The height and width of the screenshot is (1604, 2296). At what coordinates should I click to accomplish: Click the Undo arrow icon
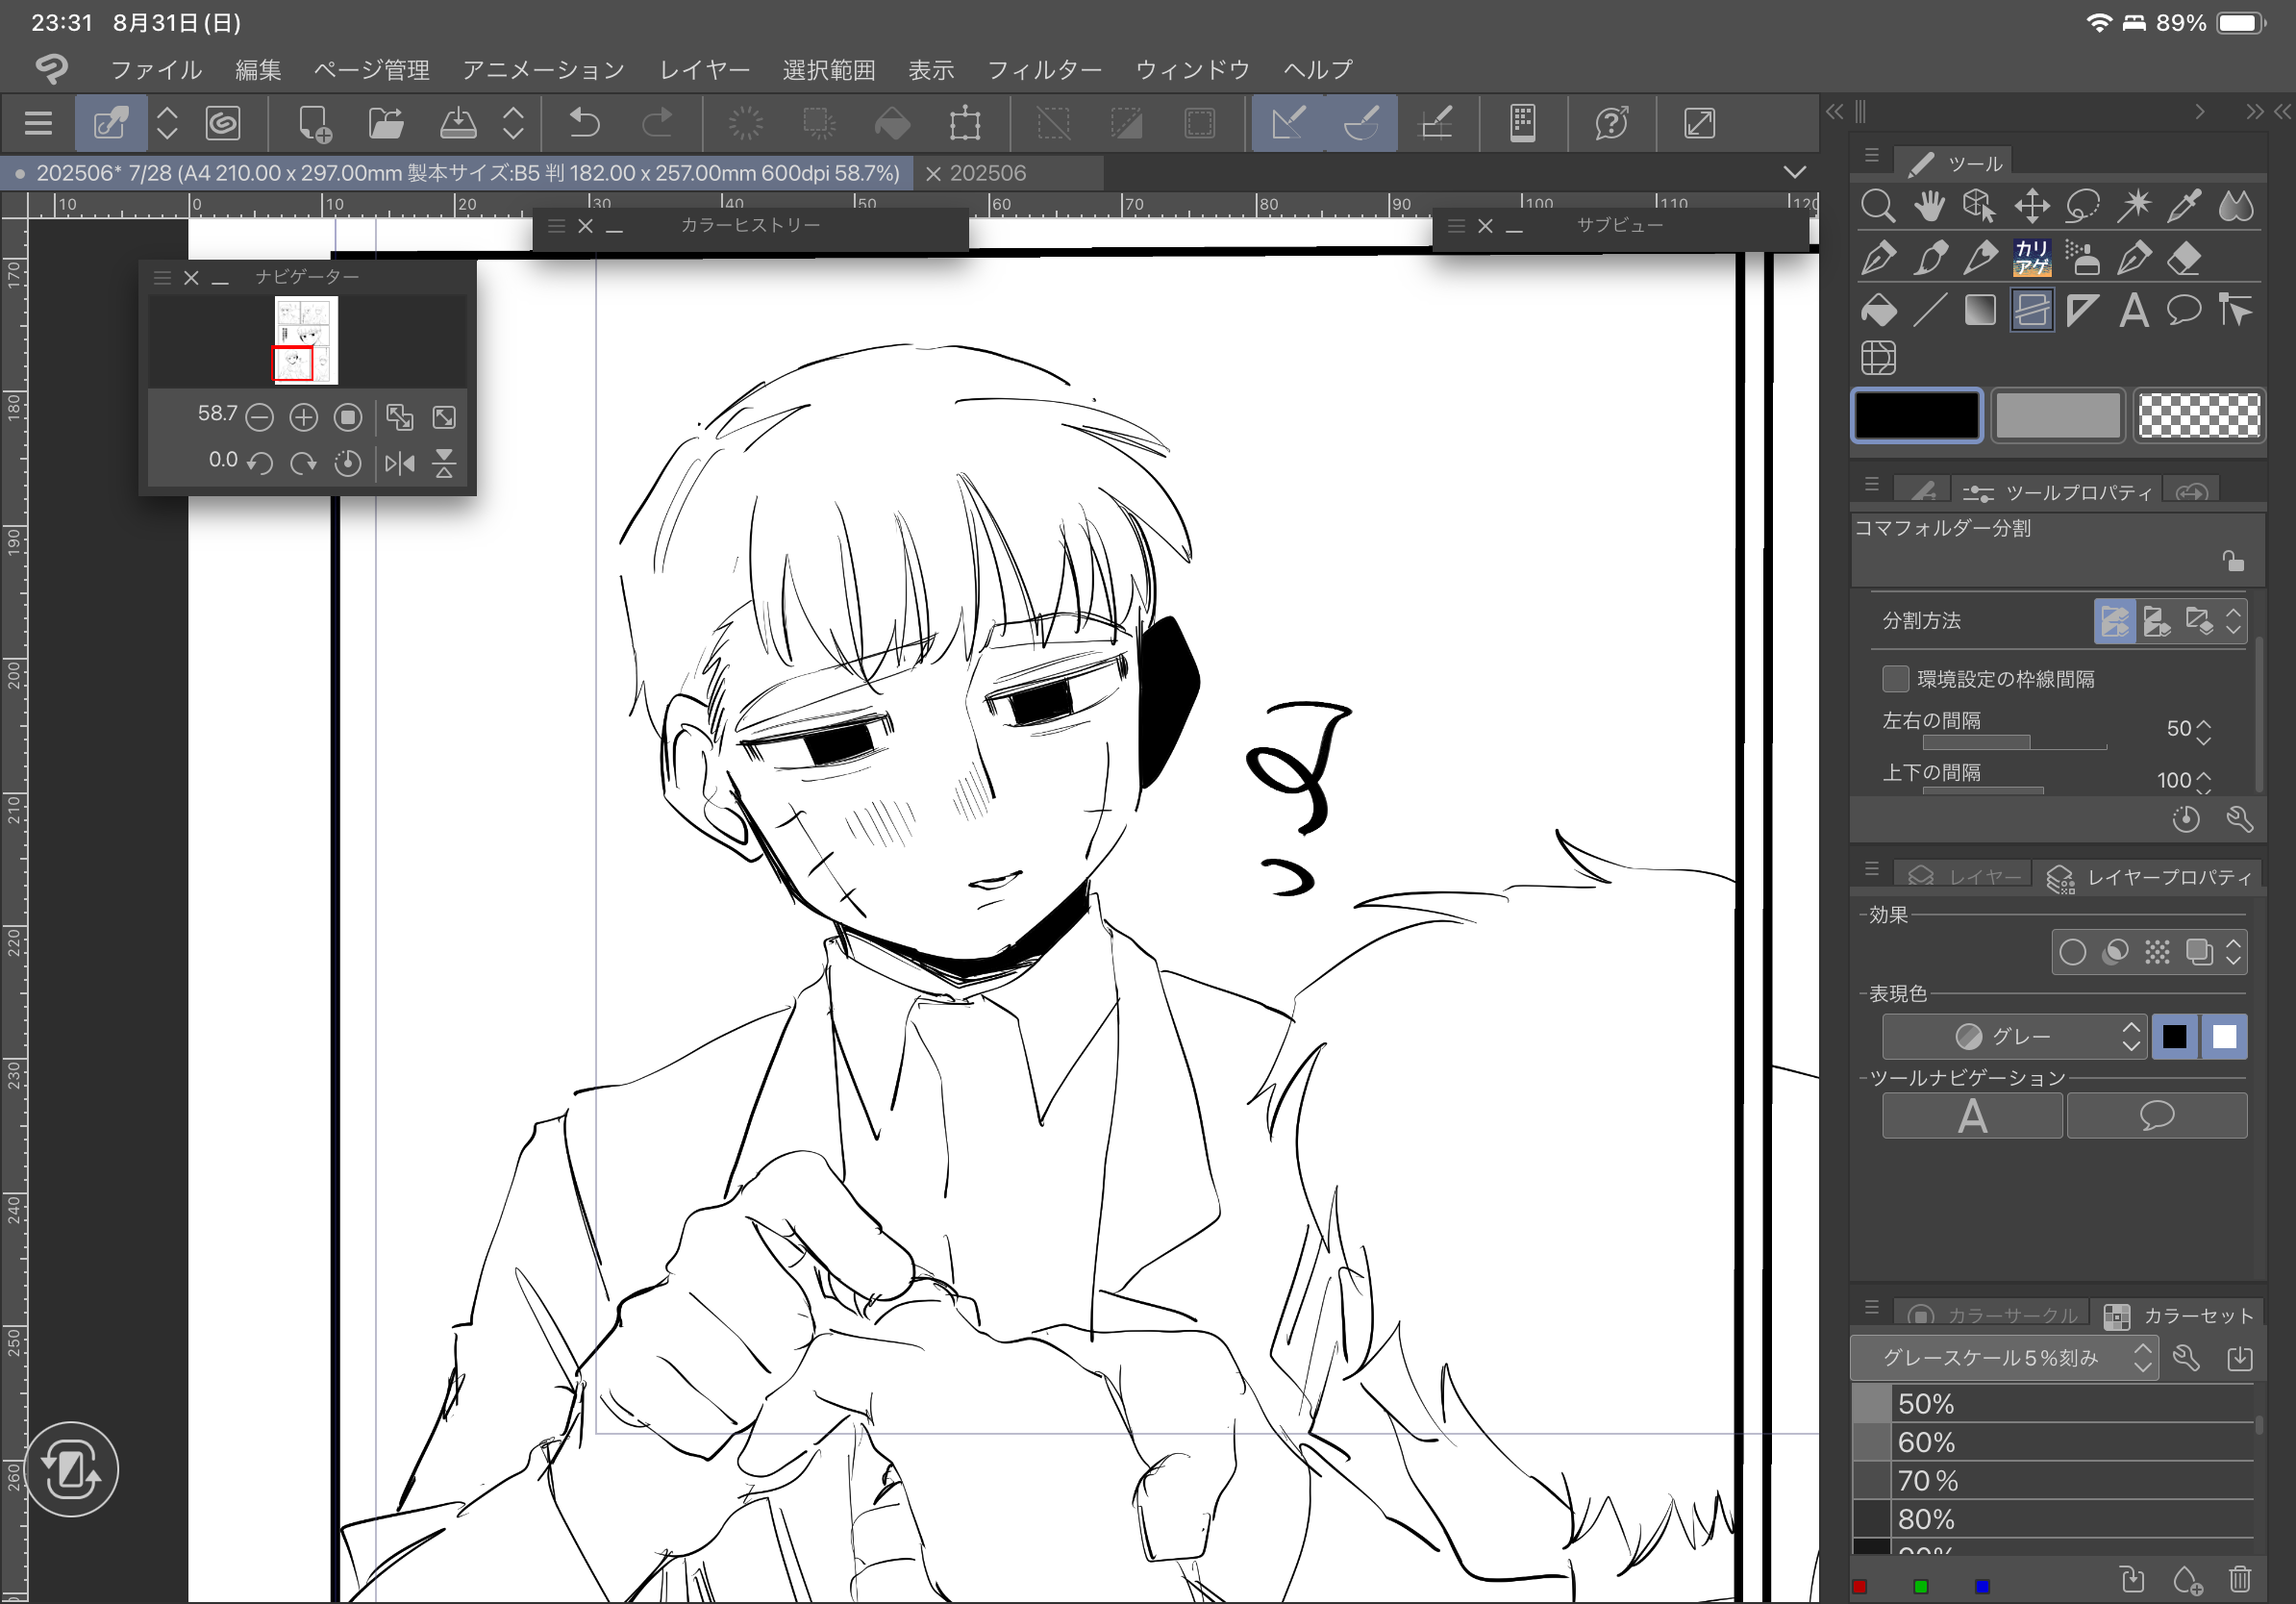pyautogui.click(x=584, y=124)
